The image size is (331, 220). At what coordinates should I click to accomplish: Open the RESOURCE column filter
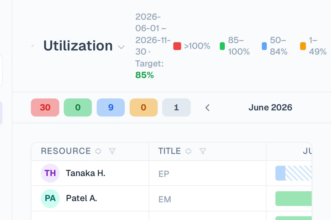coord(112,151)
